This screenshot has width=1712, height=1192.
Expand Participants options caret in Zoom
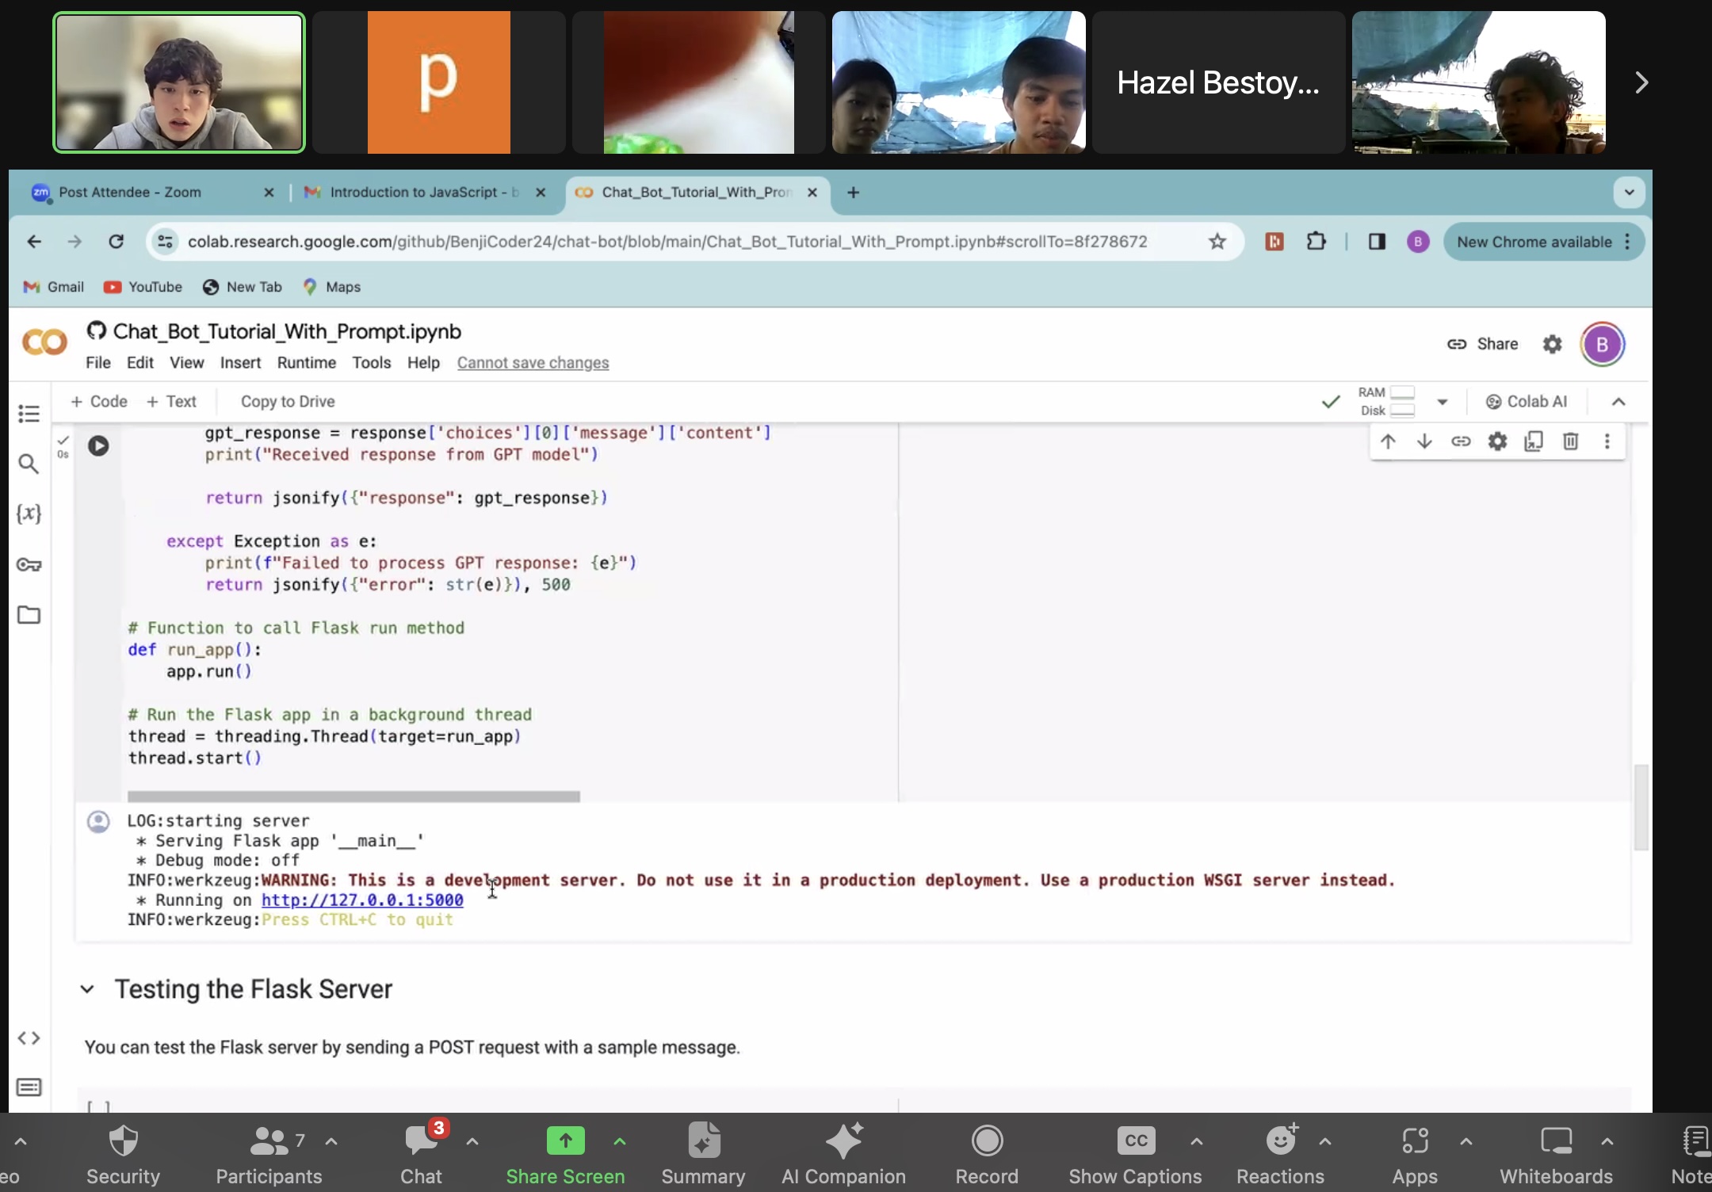coord(331,1142)
